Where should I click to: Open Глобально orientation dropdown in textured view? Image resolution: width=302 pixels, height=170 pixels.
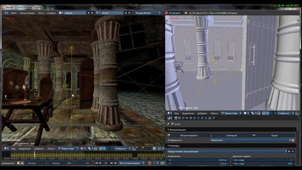[x=121, y=148]
